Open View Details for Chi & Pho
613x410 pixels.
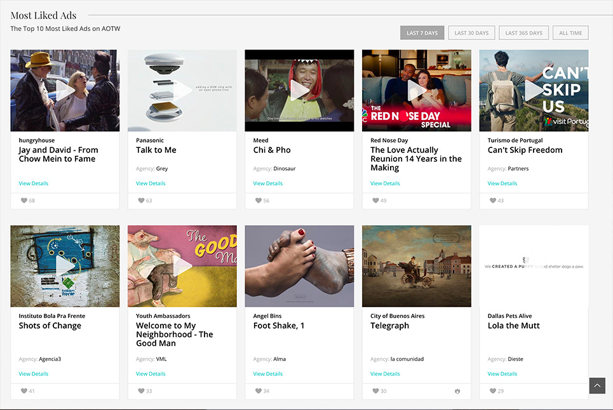[268, 183]
